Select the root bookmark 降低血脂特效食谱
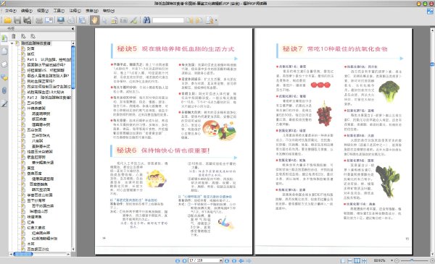The image size is (435, 264). [36, 43]
